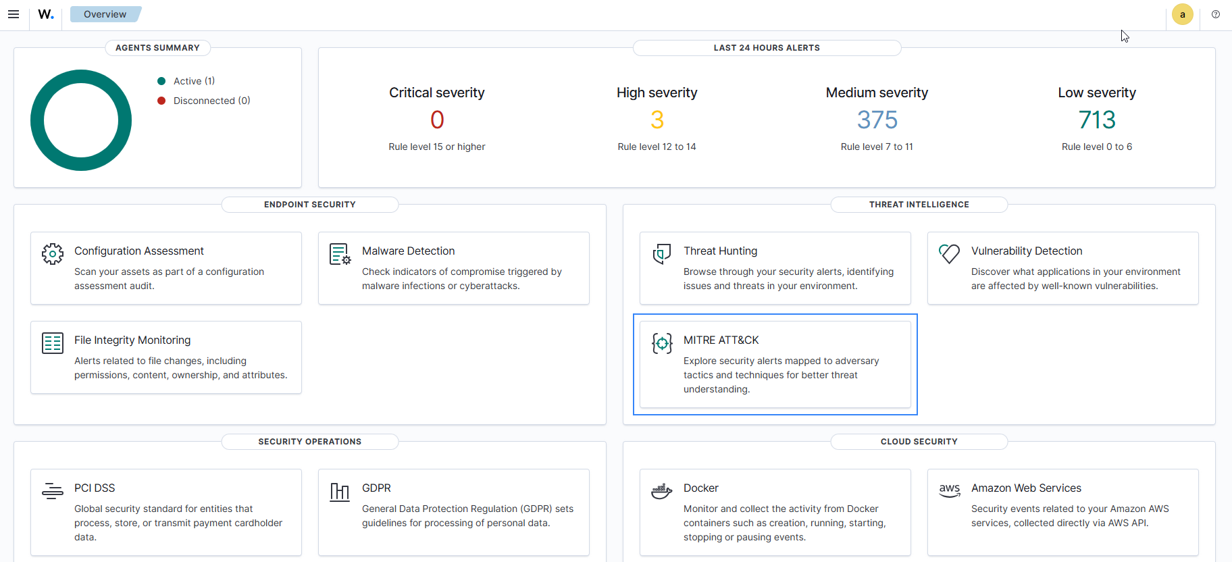Click the Malware Detection icon

(x=340, y=254)
